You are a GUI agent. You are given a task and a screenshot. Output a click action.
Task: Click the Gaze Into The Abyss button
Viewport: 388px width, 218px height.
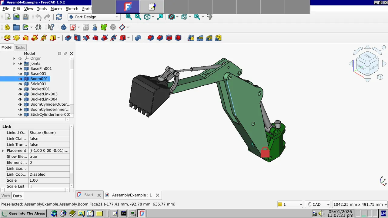click(23, 213)
